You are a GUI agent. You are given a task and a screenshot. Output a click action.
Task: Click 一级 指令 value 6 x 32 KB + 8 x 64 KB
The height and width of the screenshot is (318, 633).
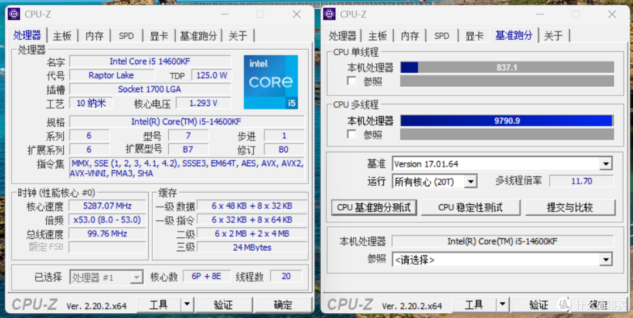click(x=252, y=220)
